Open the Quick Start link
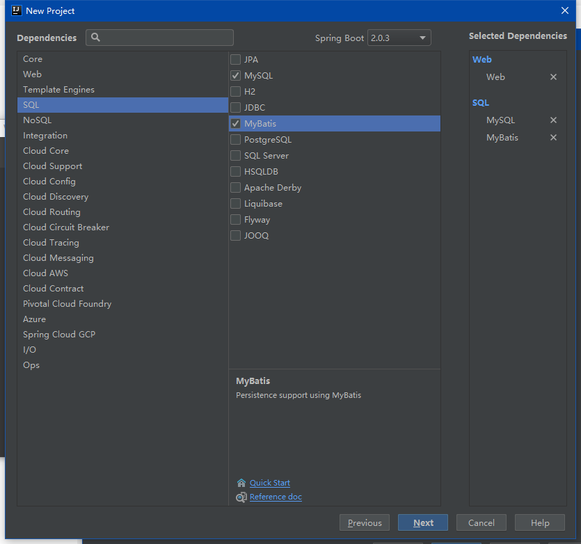This screenshot has width=581, height=544. click(x=270, y=483)
